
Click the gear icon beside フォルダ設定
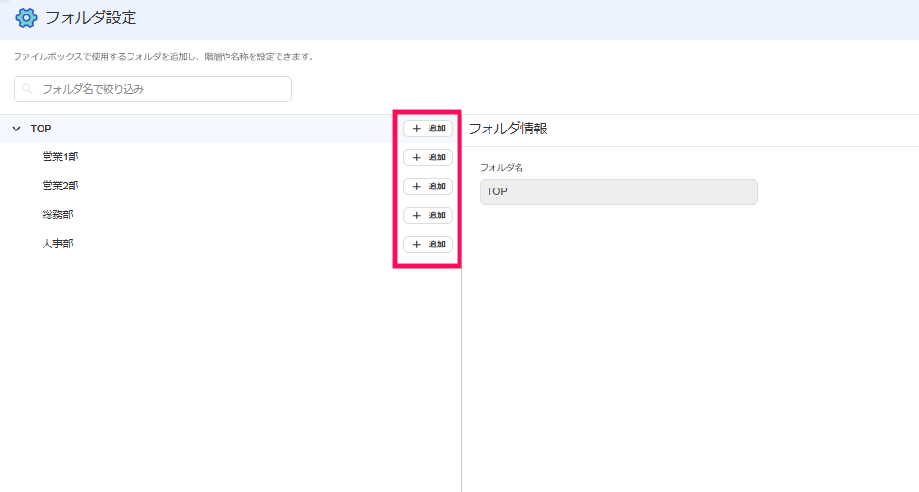pyautogui.click(x=26, y=17)
